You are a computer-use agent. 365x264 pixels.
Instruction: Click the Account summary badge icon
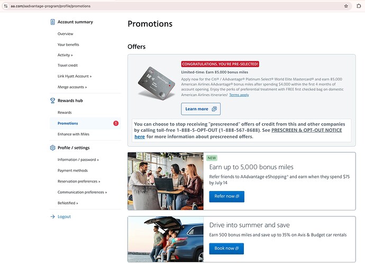(52, 22)
